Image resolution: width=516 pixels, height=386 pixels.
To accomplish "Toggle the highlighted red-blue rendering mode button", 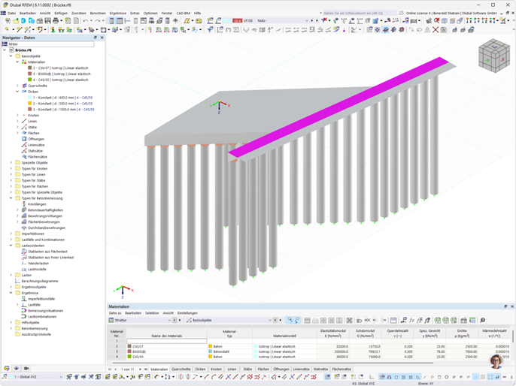I will (x=385, y=30).
